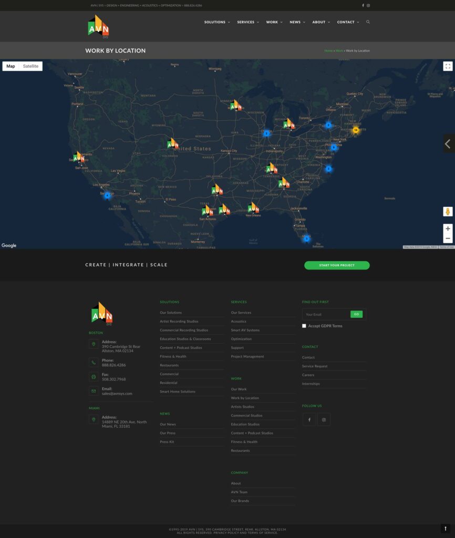Click the AVN marker near San Antonio
Image resolution: width=455 pixels, height=538 pixels.
[207, 210]
